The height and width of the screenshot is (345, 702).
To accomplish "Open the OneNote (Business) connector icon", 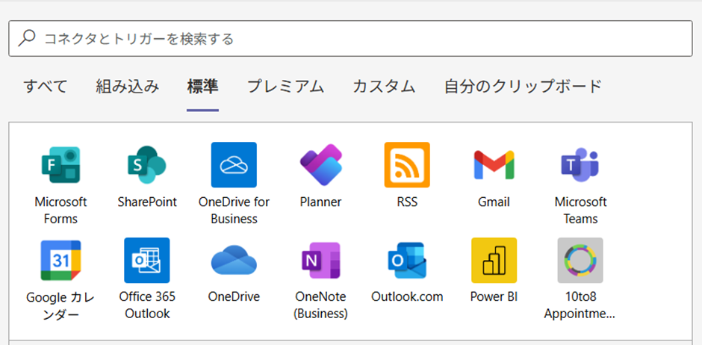I will coord(320,261).
